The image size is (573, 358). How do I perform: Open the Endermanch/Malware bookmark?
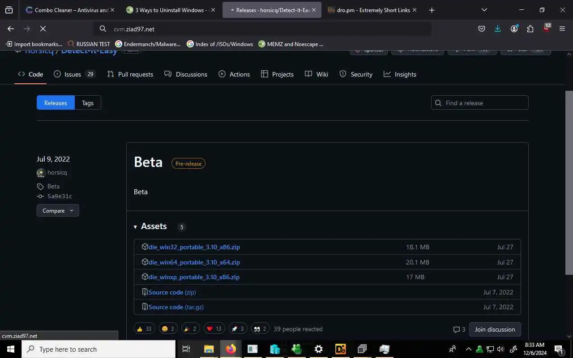pos(148,44)
